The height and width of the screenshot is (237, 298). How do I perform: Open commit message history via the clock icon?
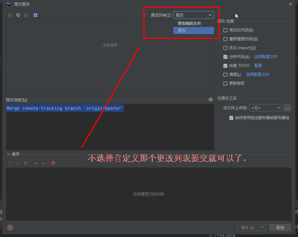click(211, 99)
